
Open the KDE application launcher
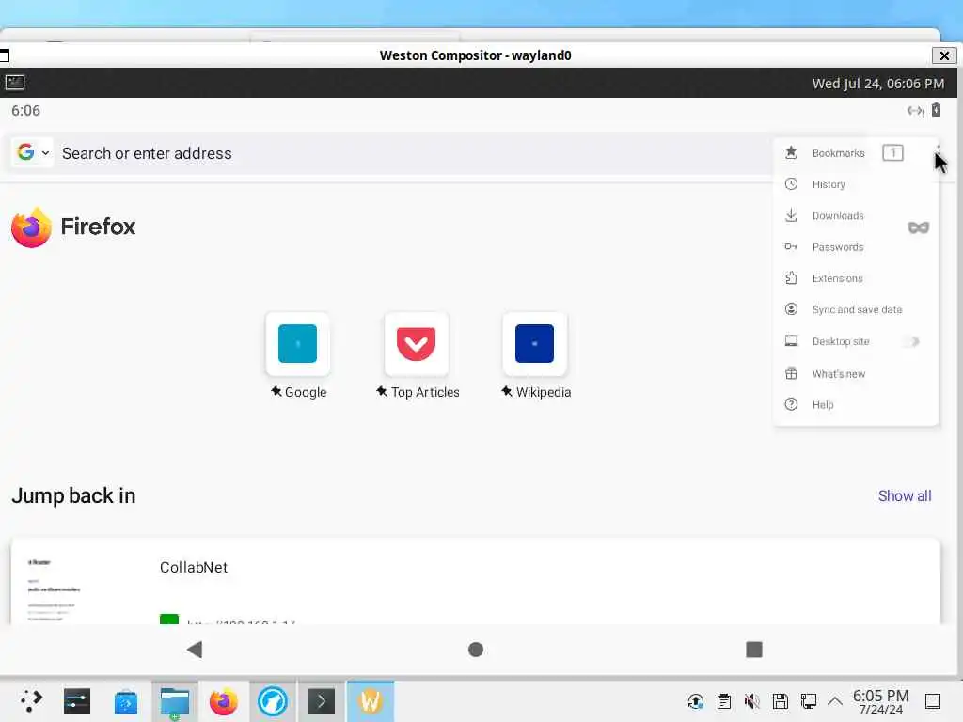(x=31, y=701)
